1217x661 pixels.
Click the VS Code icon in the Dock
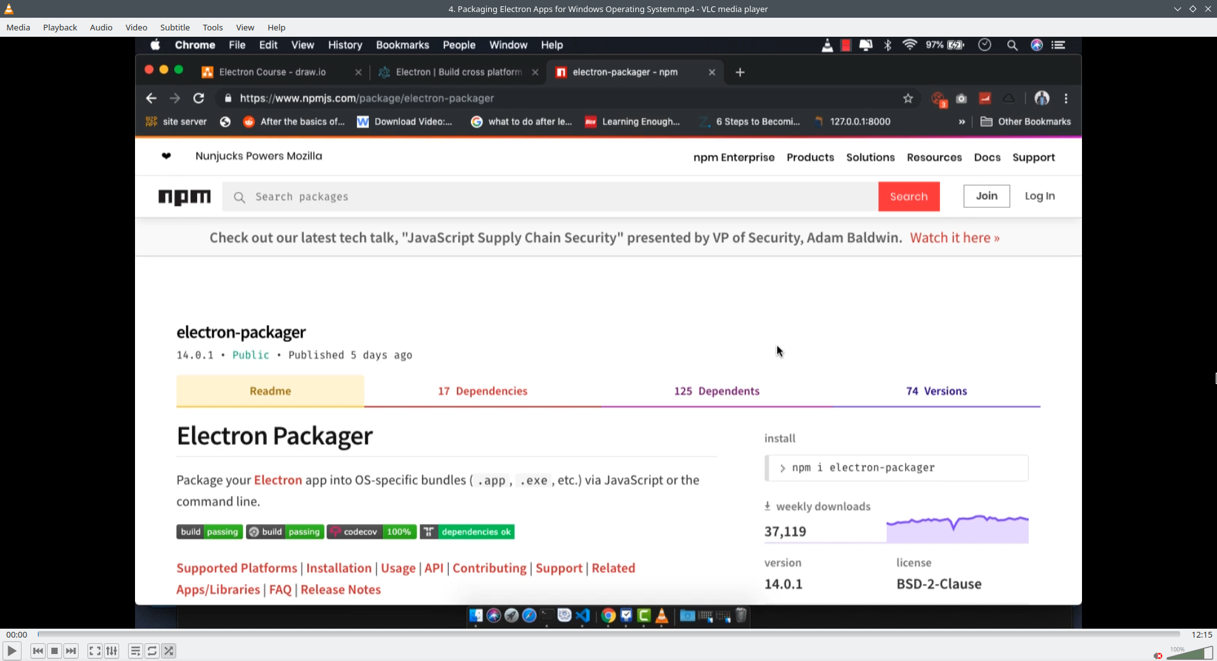583,615
